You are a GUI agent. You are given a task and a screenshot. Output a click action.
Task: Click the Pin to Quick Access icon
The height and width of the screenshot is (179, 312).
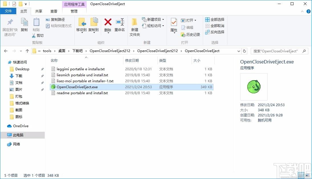point(10,22)
